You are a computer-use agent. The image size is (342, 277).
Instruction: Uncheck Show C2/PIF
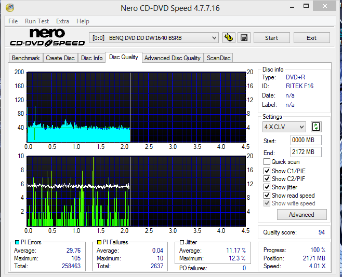pos(267,179)
